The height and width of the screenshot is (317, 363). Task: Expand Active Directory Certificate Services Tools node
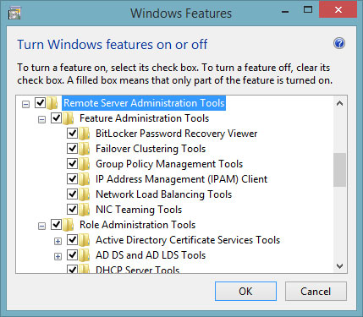58,241
